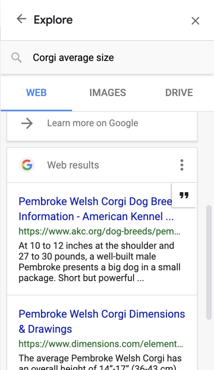Click the dimensions.com green URL
The height and width of the screenshot is (370, 214).
pyautogui.click(x=101, y=344)
